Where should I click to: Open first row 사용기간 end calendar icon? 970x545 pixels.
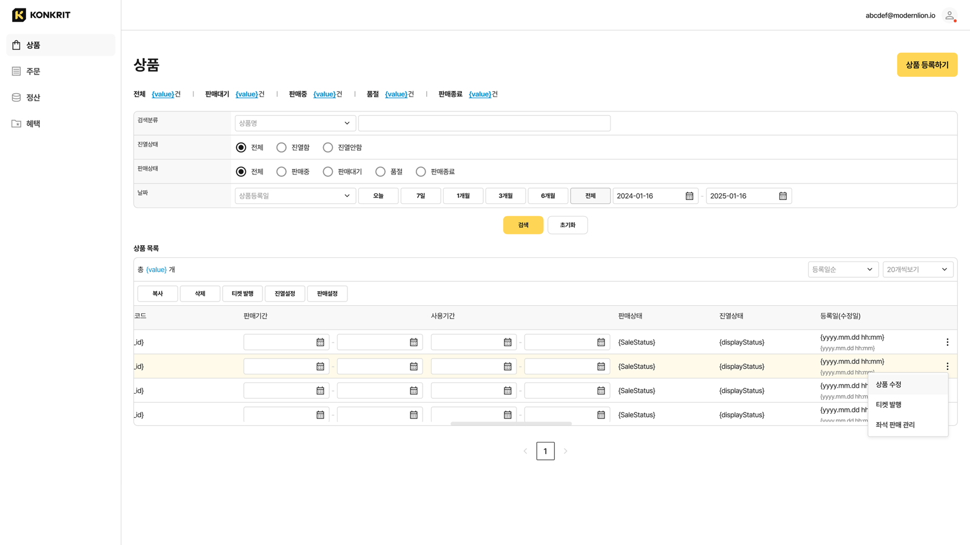point(601,342)
